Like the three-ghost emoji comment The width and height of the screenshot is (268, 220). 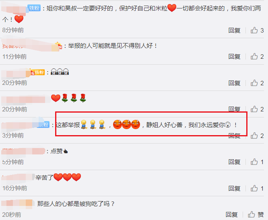click(x=257, y=83)
